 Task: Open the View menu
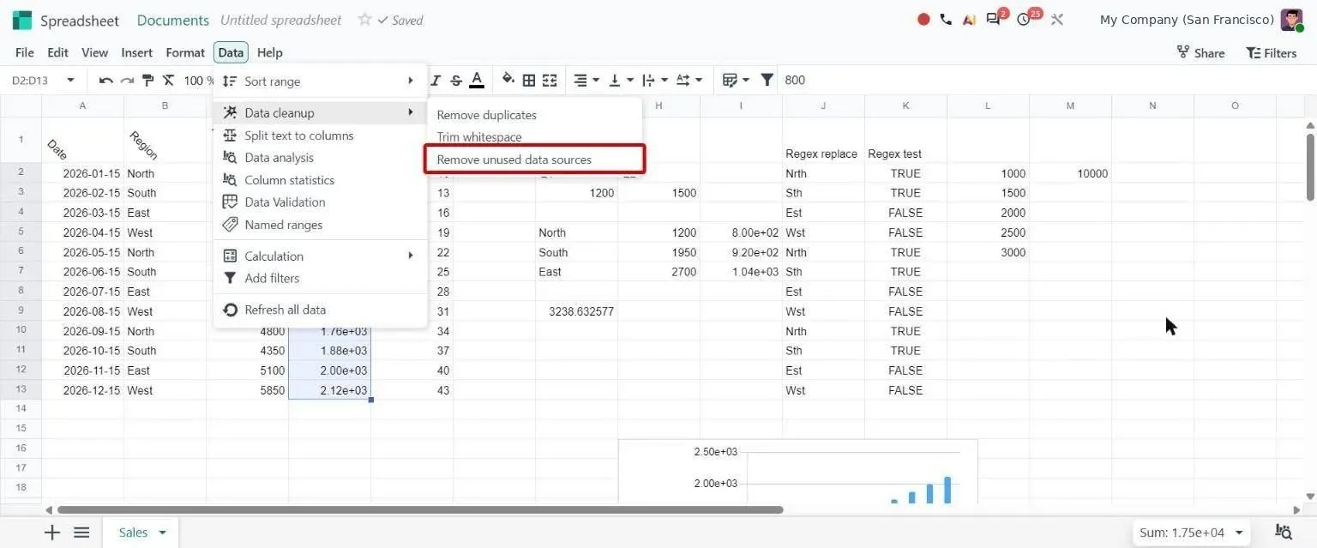click(x=94, y=52)
